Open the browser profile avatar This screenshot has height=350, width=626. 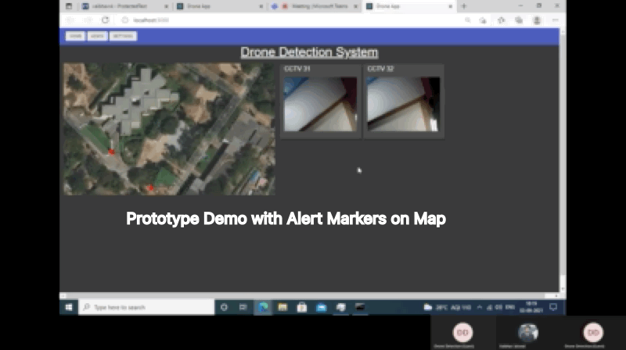click(x=537, y=20)
